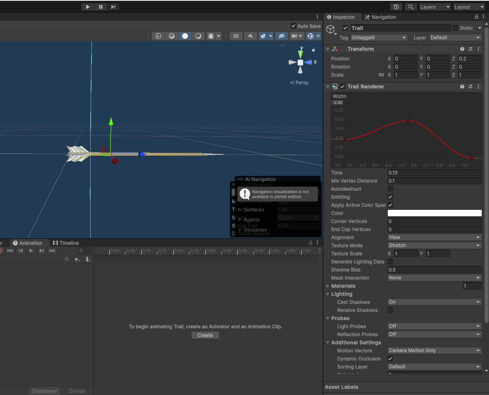The image size is (489, 395).
Task: Toggle Auto Save checkbox
Action: pyautogui.click(x=293, y=26)
